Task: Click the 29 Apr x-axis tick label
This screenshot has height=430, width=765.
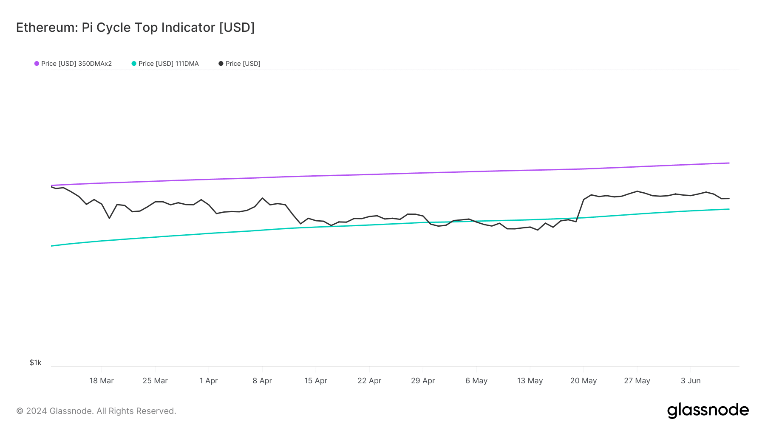Action: [x=423, y=381]
